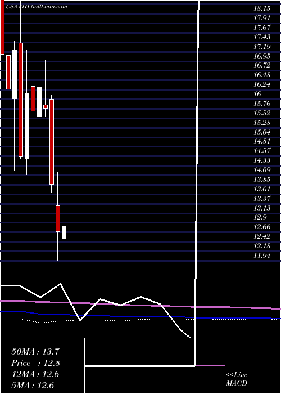281x394 pixels.
Task: Click the 12.18 price axis label
Action: coord(262,247)
